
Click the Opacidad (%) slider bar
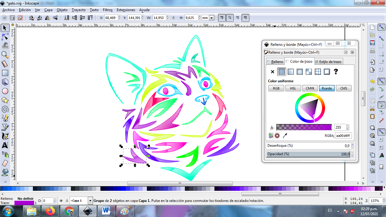308,154
